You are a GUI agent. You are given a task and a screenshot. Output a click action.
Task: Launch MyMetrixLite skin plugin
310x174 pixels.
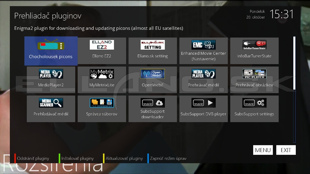102,80
